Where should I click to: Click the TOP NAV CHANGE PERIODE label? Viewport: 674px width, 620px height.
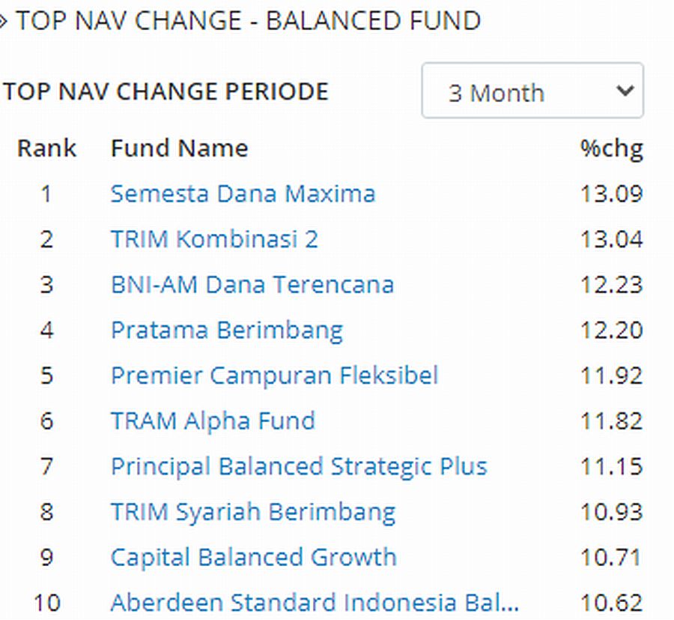tap(166, 91)
